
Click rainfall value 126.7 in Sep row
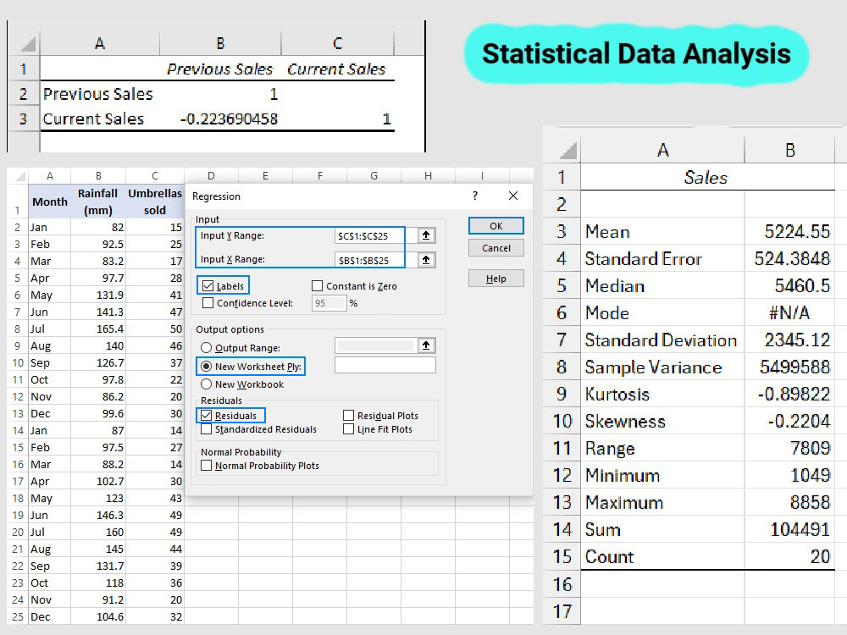(x=98, y=363)
